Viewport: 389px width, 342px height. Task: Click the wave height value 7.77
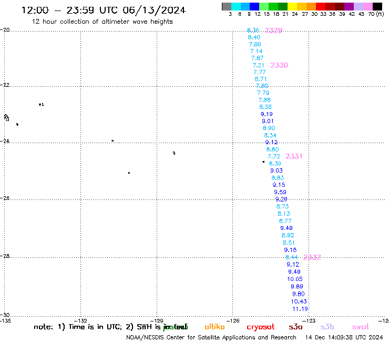260,72
